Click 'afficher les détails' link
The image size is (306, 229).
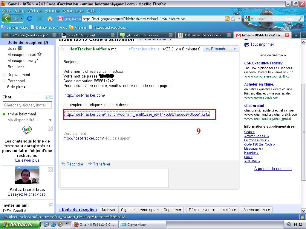(x=144, y=49)
